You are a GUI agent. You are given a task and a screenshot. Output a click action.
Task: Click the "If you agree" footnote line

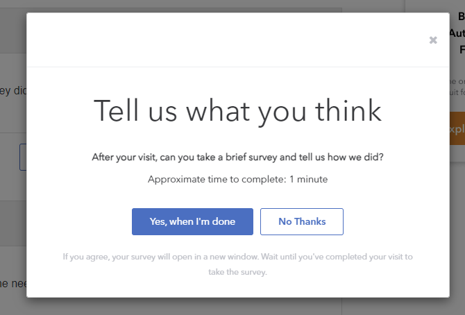click(237, 257)
